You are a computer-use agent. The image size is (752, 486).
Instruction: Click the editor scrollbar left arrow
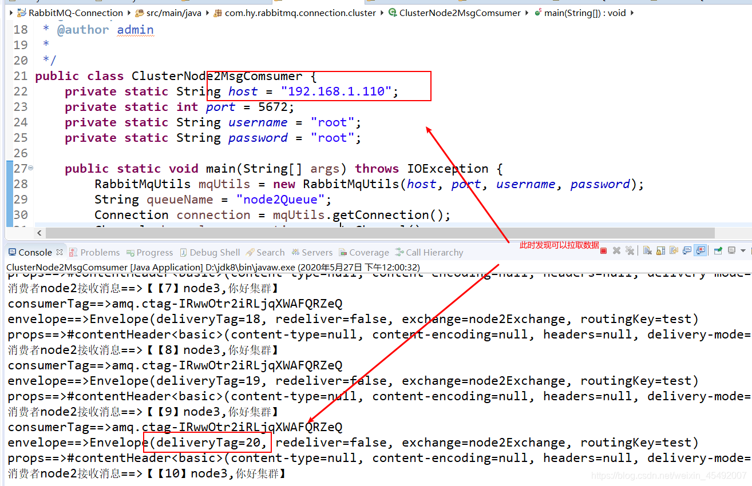coord(39,233)
